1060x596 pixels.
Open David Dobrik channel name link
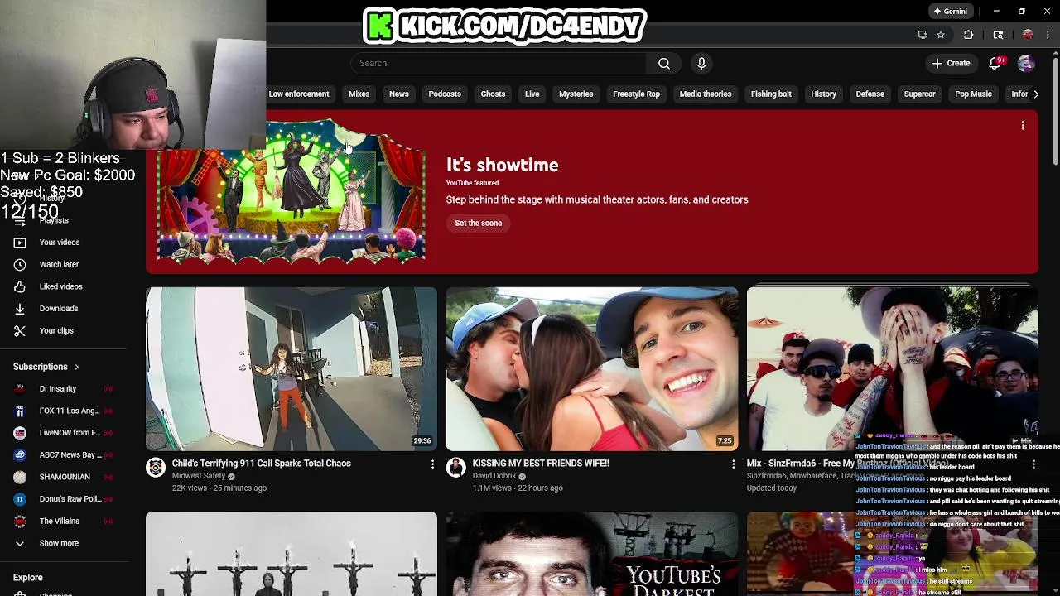(494, 476)
